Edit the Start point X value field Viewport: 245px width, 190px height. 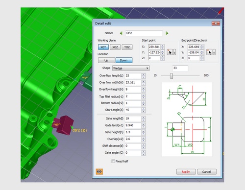tap(154, 47)
